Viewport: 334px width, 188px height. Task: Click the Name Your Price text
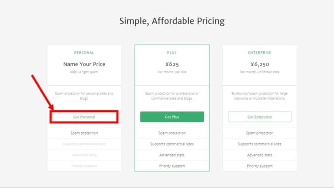(84, 64)
